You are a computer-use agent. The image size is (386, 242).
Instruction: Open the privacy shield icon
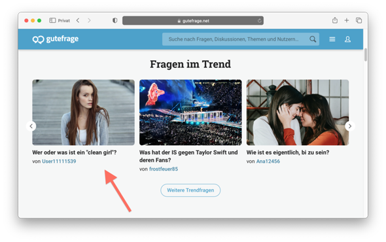pos(114,20)
